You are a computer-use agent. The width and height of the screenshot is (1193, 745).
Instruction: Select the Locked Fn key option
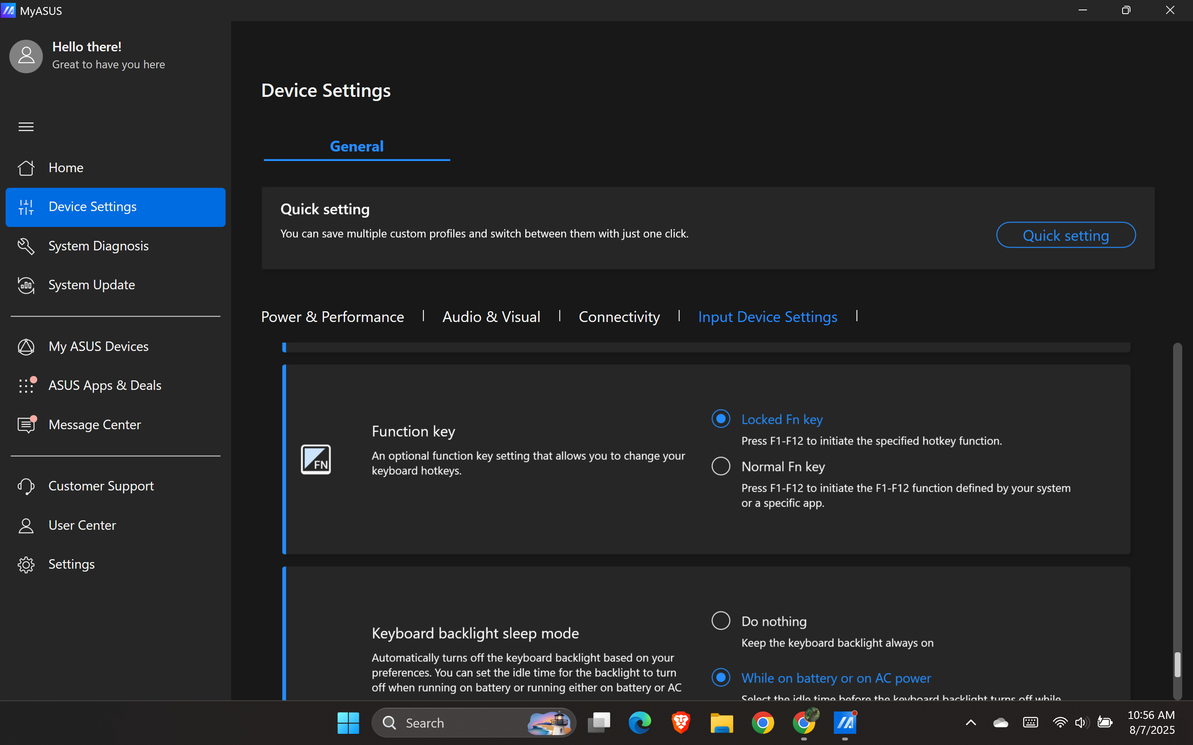point(721,419)
